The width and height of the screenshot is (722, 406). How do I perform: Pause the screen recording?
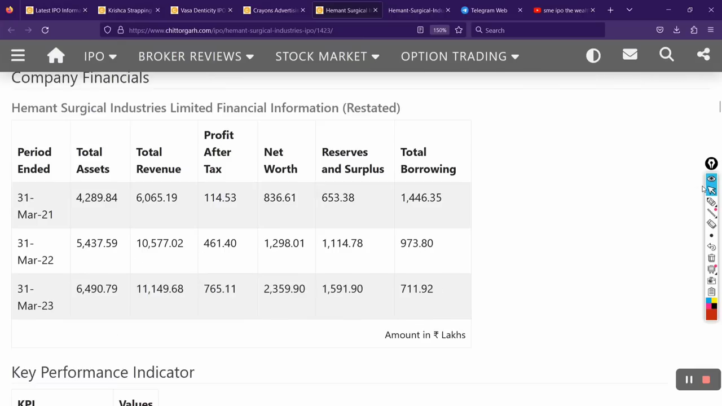(689, 380)
